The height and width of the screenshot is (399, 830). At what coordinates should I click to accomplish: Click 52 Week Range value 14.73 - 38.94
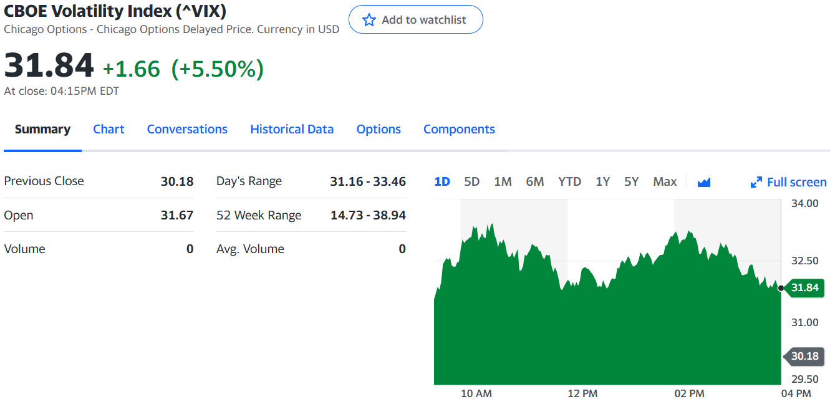click(x=368, y=215)
